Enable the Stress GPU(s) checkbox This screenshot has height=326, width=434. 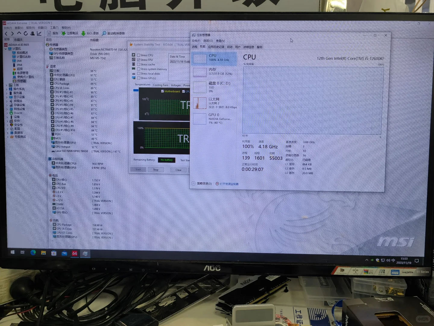pos(139,78)
